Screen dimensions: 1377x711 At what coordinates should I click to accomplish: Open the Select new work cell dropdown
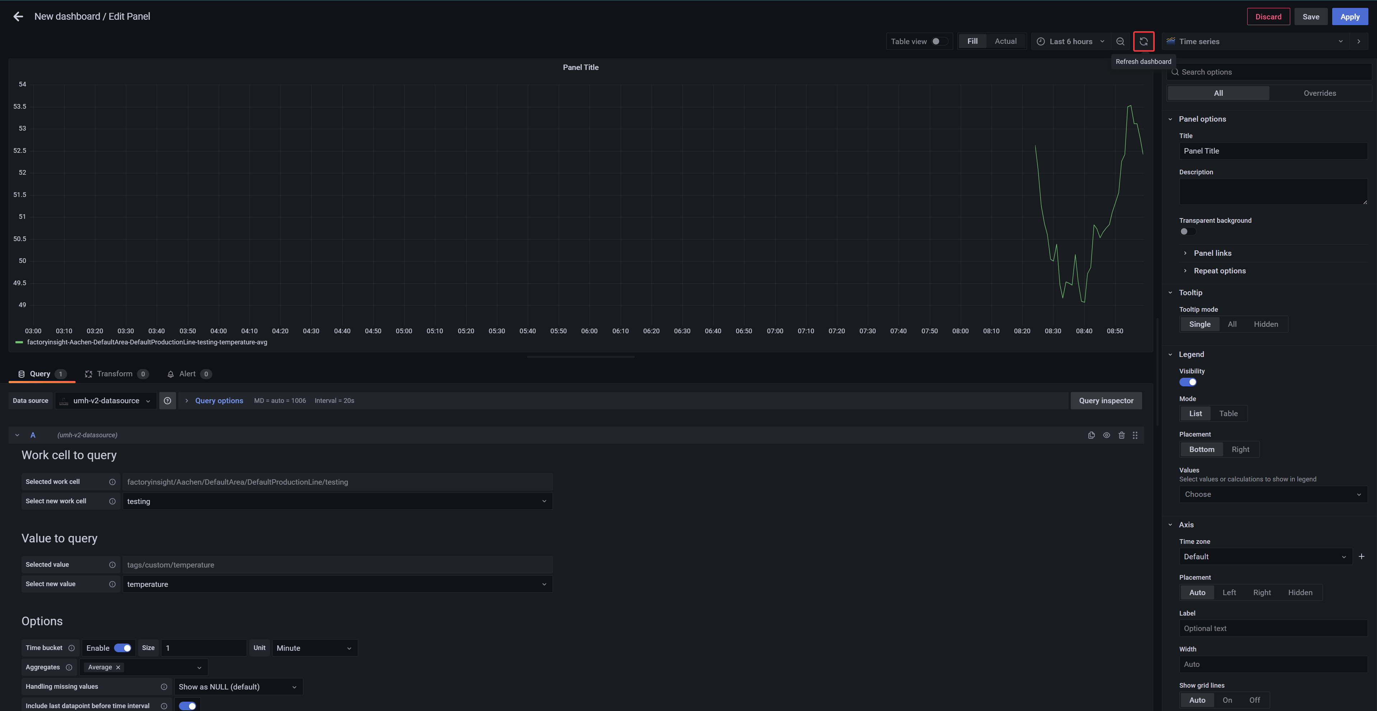[x=337, y=502]
